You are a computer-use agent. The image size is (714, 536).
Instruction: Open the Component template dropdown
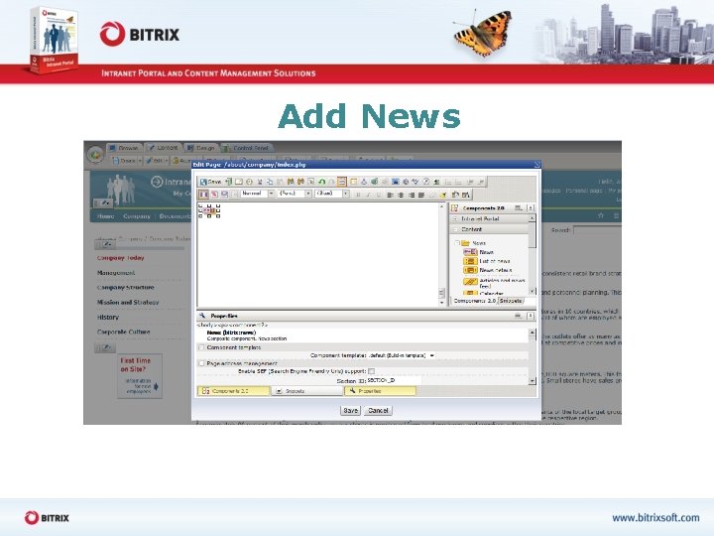(x=402, y=355)
